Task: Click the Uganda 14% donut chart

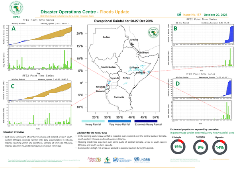Action: click(219, 147)
